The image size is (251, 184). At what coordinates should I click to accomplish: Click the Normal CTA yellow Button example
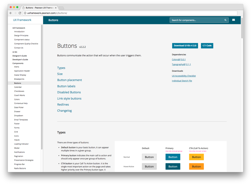[x=197, y=157]
